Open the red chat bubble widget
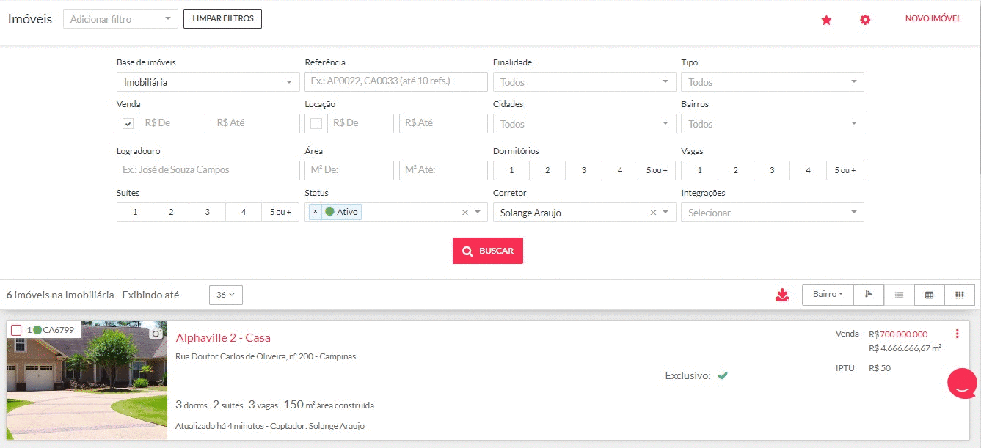This screenshot has width=981, height=448. pos(962,383)
